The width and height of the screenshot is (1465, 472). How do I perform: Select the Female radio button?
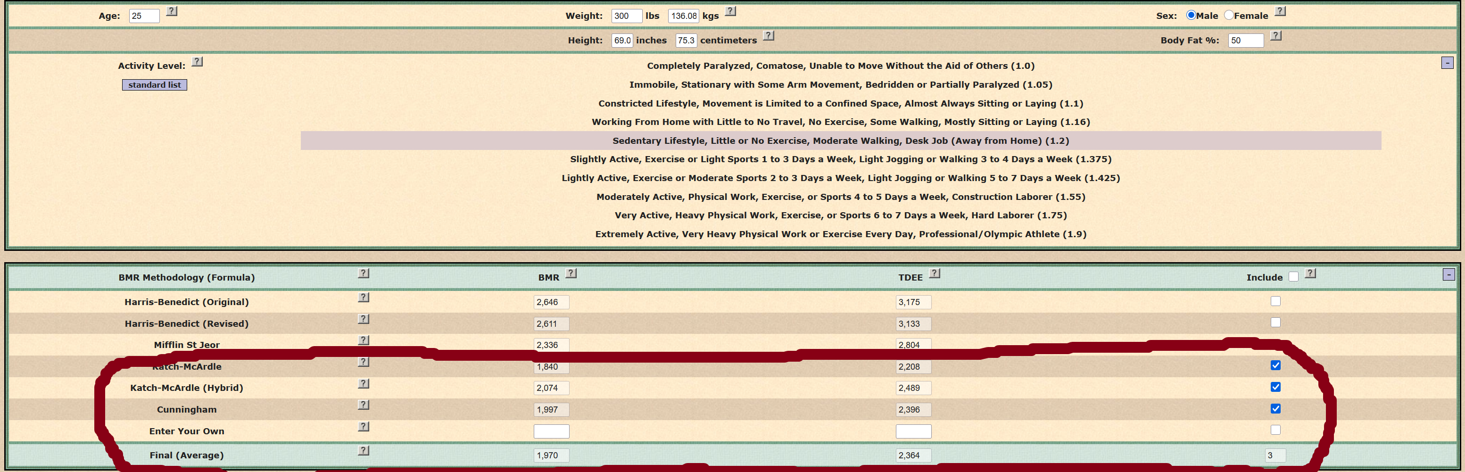pos(1229,16)
